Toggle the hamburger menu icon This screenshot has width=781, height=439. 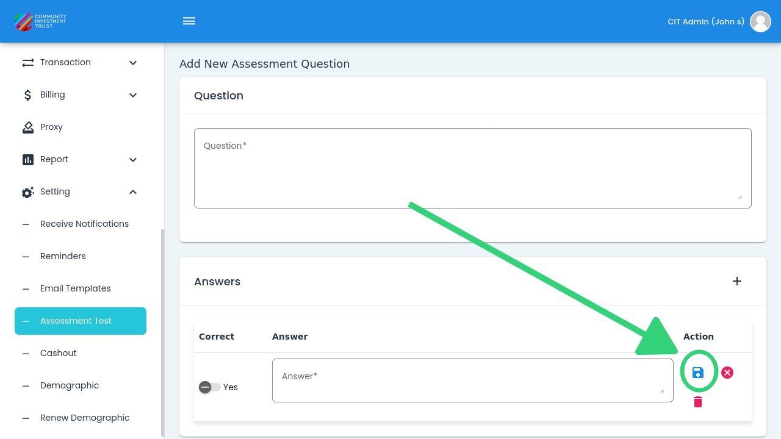pos(189,21)
